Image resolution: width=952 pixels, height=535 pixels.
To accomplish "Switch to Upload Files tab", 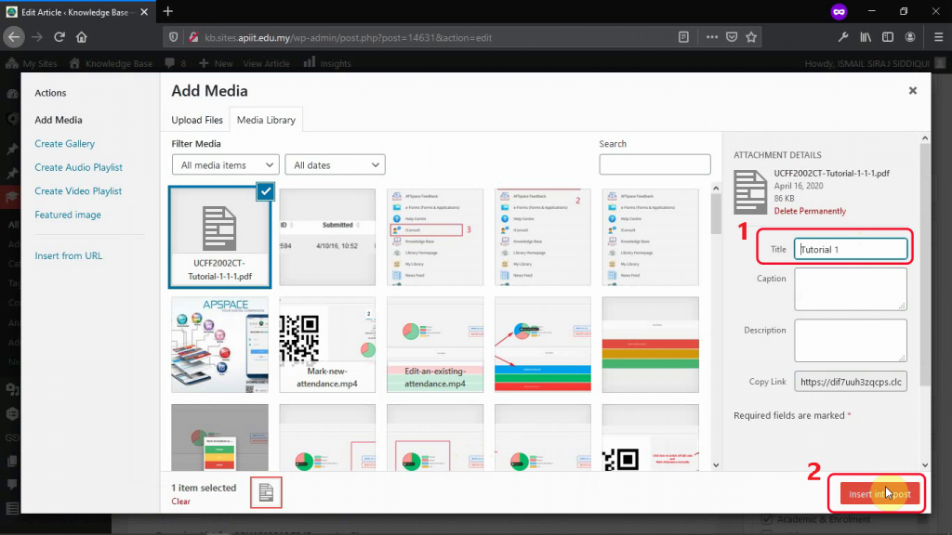I will click(x=197, y=120).
